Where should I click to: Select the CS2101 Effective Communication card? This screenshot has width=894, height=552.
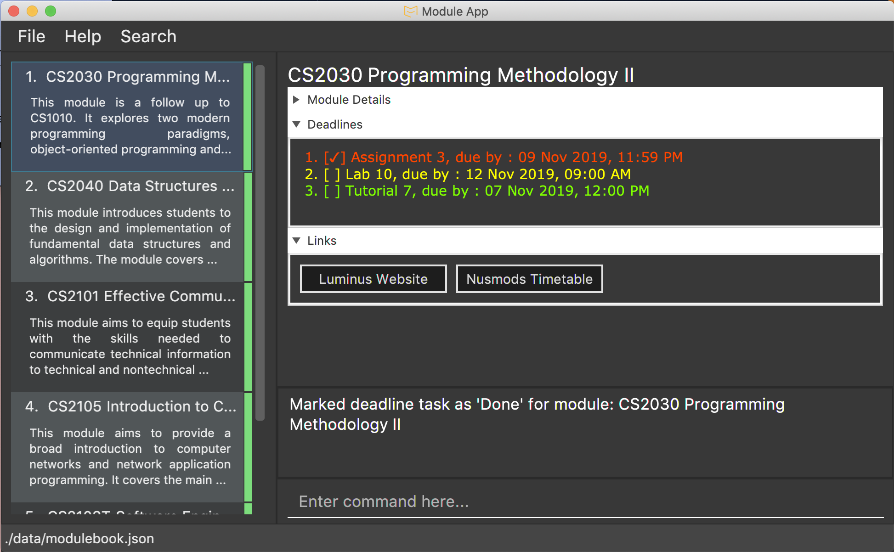point(129,337)
